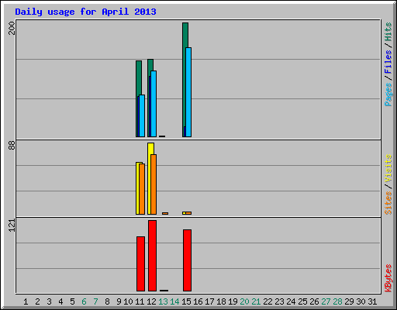397x310 pixels.
Task: Click day label '18' on the x-axis
Action: [x=221, y=301]
